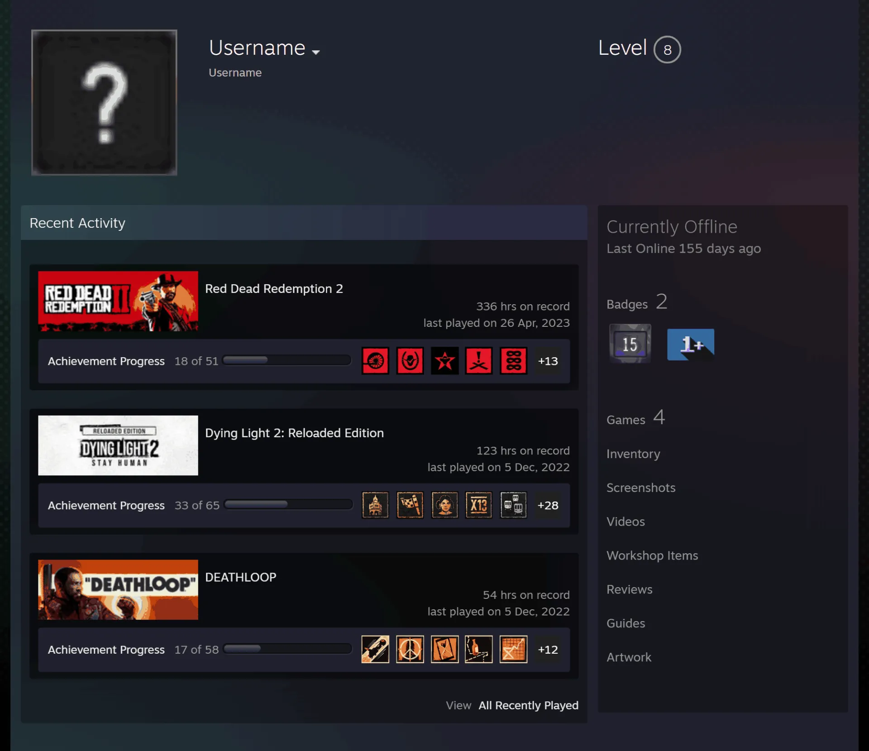Image resolution: width=869 pixels, height=751 pixels.
Task: Show the +13 more Red Dead achievements
Action: point(548,361)
